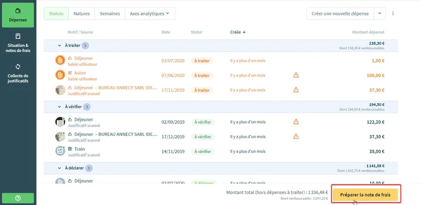Click the warning icon on the Avion row

pos(296,75)
